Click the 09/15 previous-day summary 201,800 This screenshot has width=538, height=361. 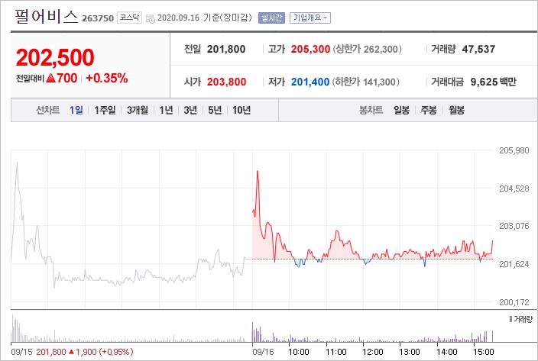point(50,352)
